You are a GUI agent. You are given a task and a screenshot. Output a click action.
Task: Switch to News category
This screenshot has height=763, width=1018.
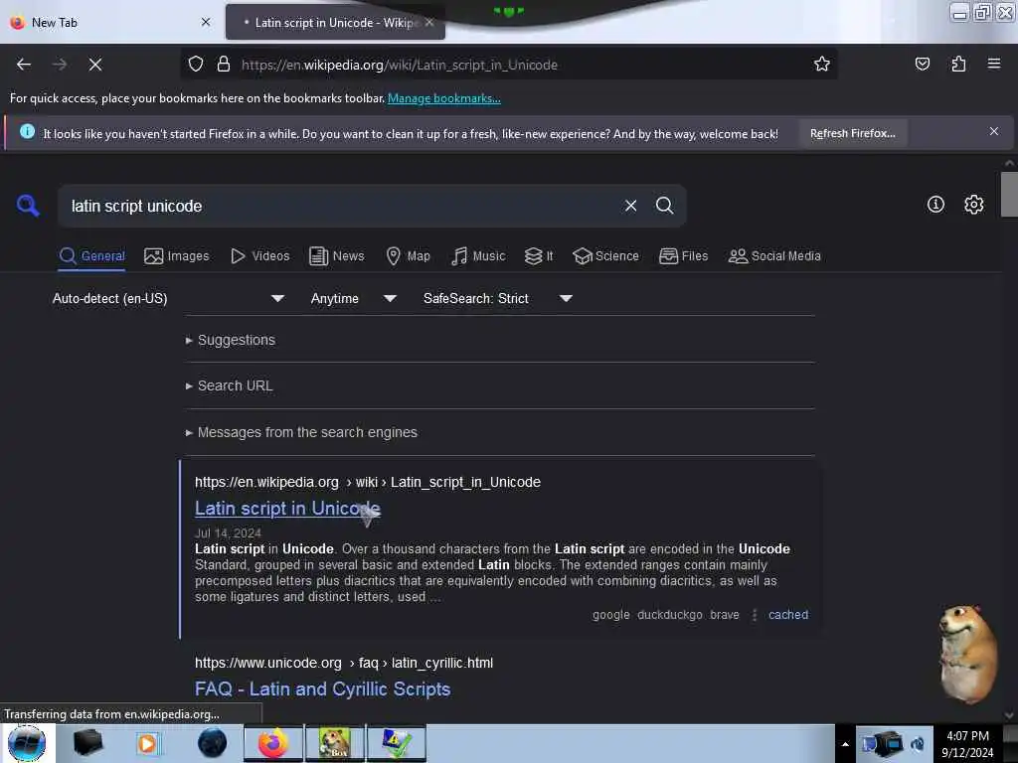tap(336, 256)
